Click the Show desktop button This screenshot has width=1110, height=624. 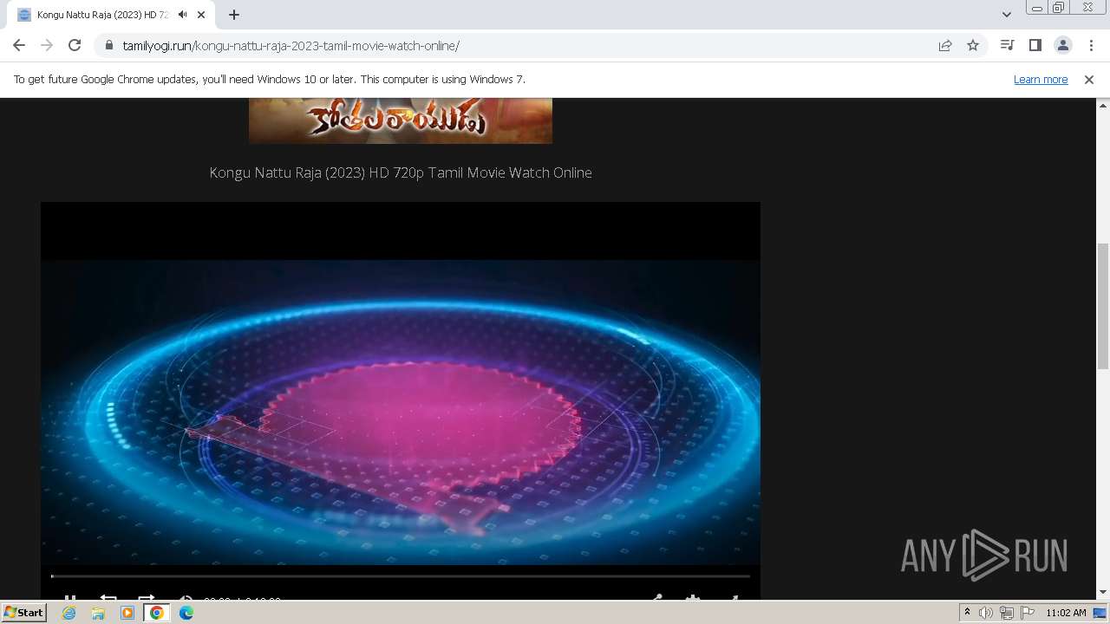click(1101, 613)
